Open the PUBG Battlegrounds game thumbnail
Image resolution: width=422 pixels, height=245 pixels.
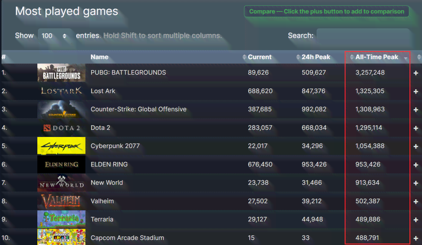[61, 73]
